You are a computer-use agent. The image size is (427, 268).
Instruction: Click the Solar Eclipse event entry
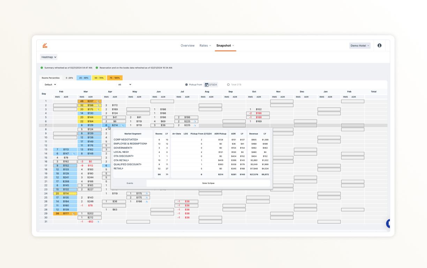click(208, 183)
